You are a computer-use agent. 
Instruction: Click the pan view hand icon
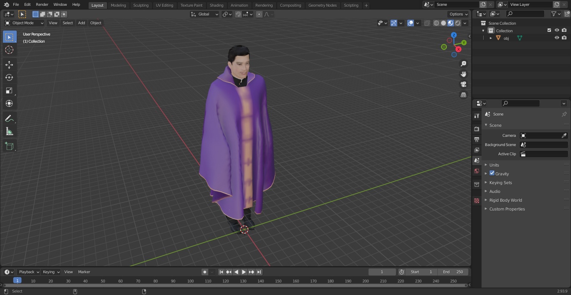(463, 74)
